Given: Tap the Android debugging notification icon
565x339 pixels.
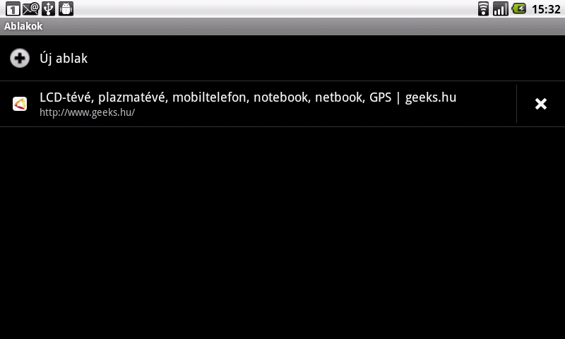Looking at the screenshot, I should click(66, 9).
